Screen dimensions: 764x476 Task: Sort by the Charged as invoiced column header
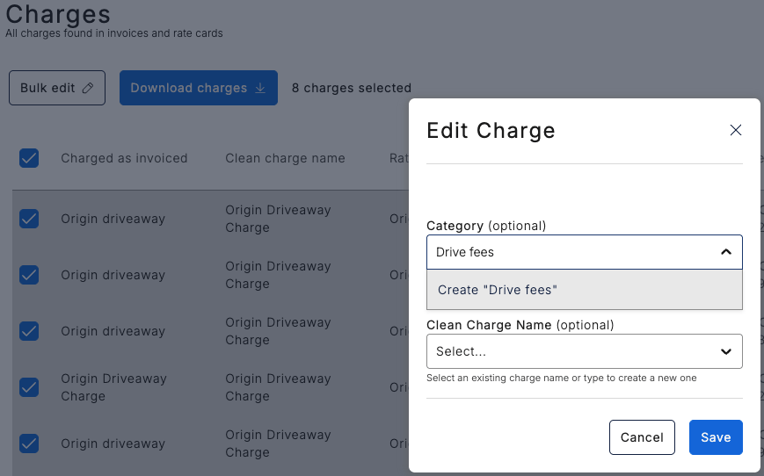tap(124, 158)
